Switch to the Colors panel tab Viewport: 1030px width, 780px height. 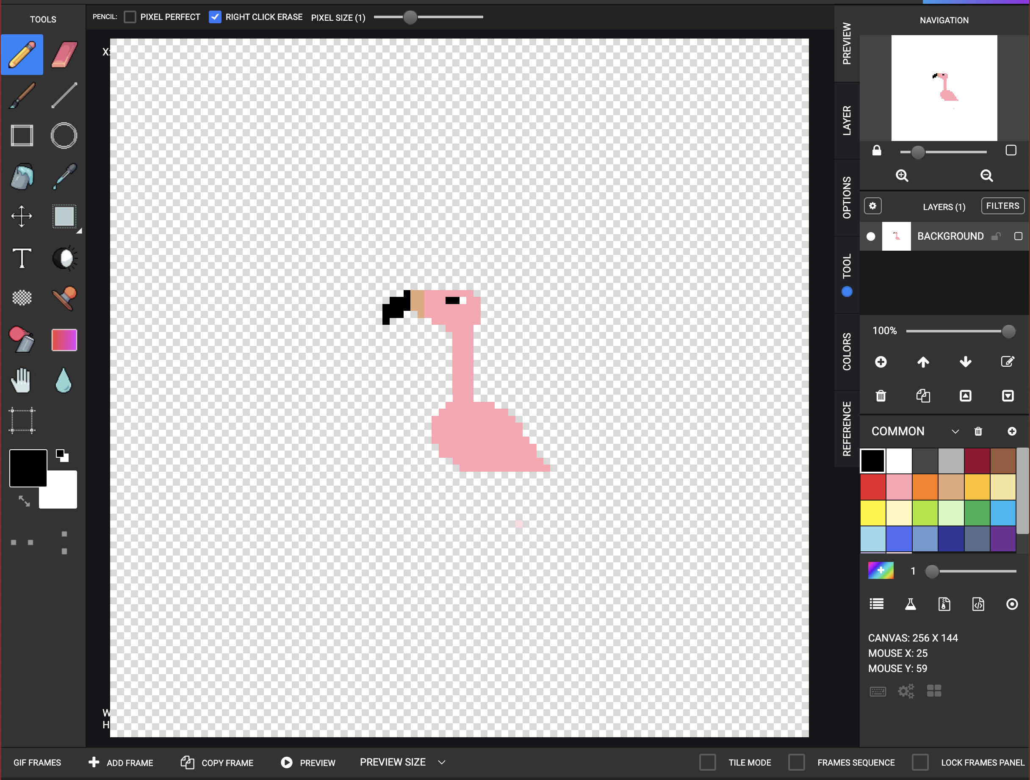pyautogui.click(x=847, y=351)
